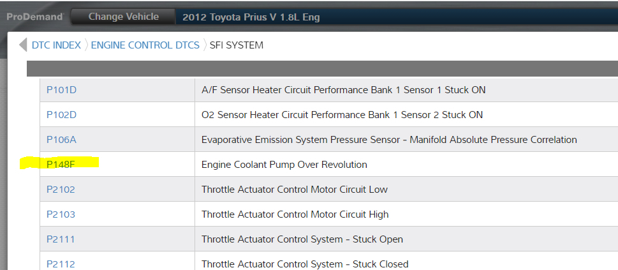Open DTC code P102D
618x270 pixels.
pyautogui.click(x=61, y=115)
